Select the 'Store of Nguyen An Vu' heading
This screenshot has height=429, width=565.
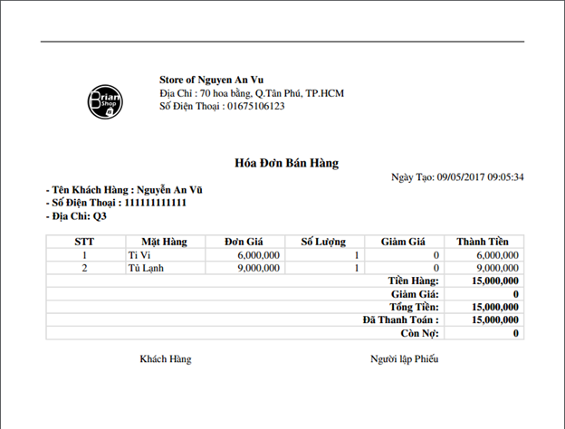211,80
